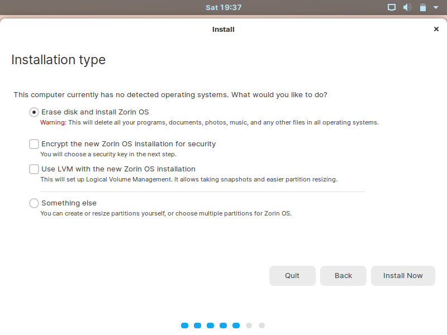Click the red Warning: label text
The image size is (447, 335).
(x=53, y=122)
